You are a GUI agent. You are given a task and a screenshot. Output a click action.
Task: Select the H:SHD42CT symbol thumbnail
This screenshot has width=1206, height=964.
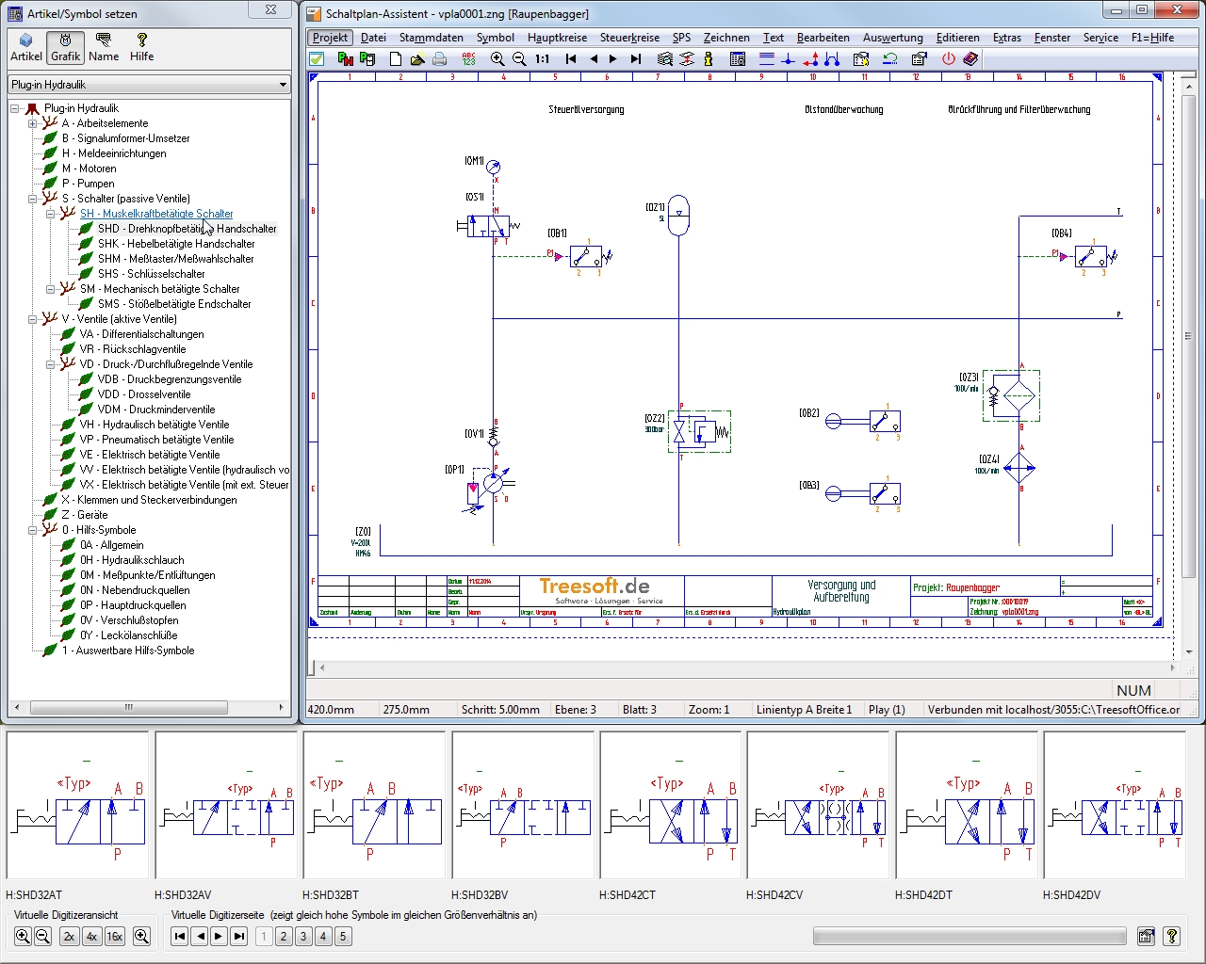point(672,807)
